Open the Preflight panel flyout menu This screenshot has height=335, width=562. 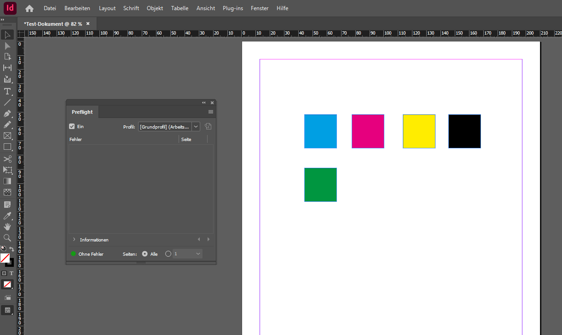(x=211, y=112)
